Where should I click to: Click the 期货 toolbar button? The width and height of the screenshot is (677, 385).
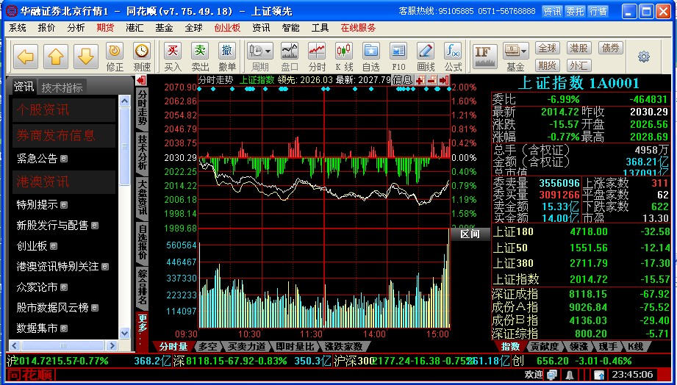point(548,65)
